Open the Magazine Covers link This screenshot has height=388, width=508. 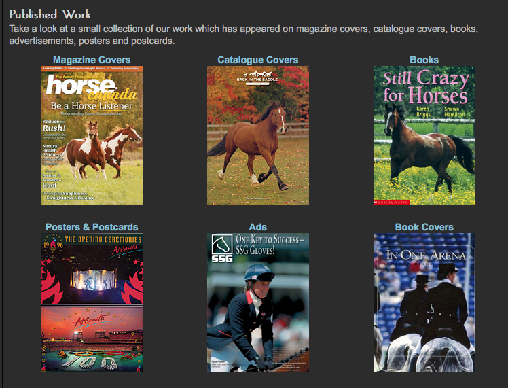[x=92, y=60]
